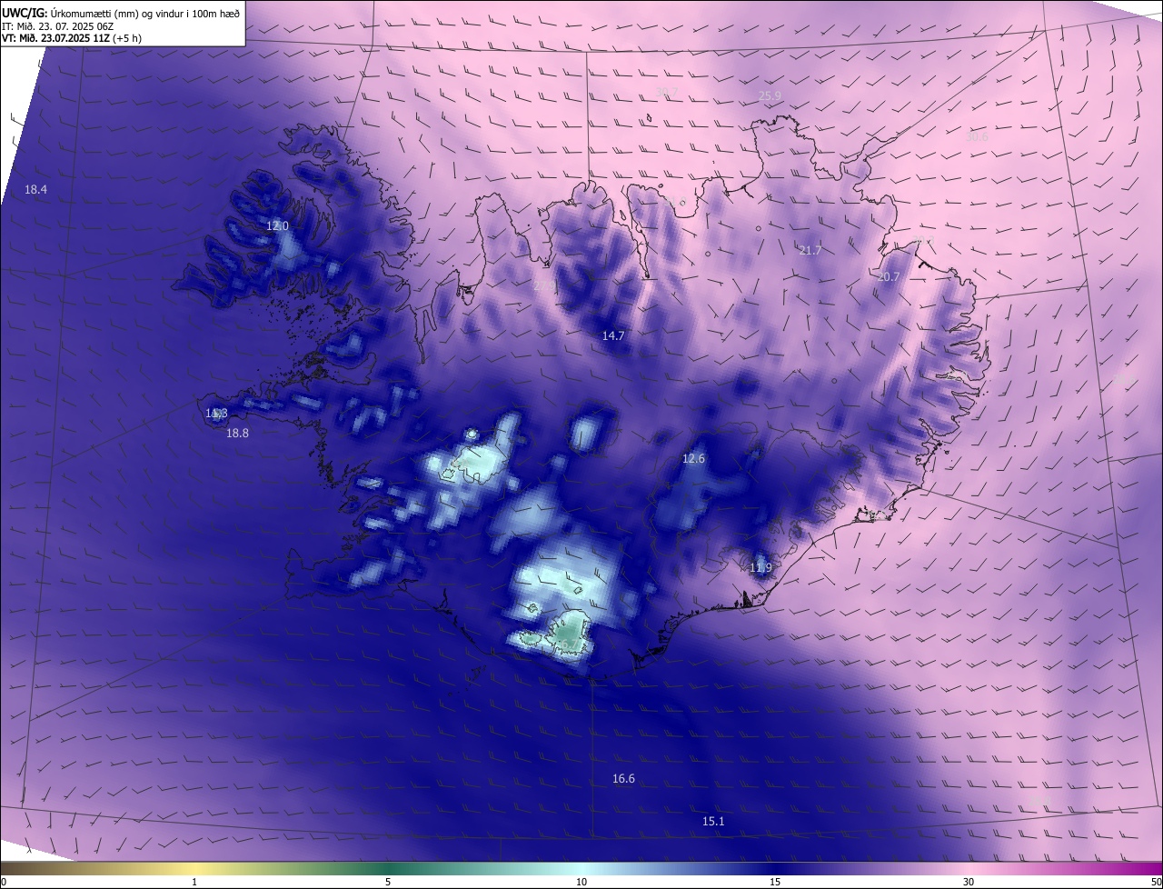
Task: Click the 16.6 value label south of Iceland
Action: 623,779
